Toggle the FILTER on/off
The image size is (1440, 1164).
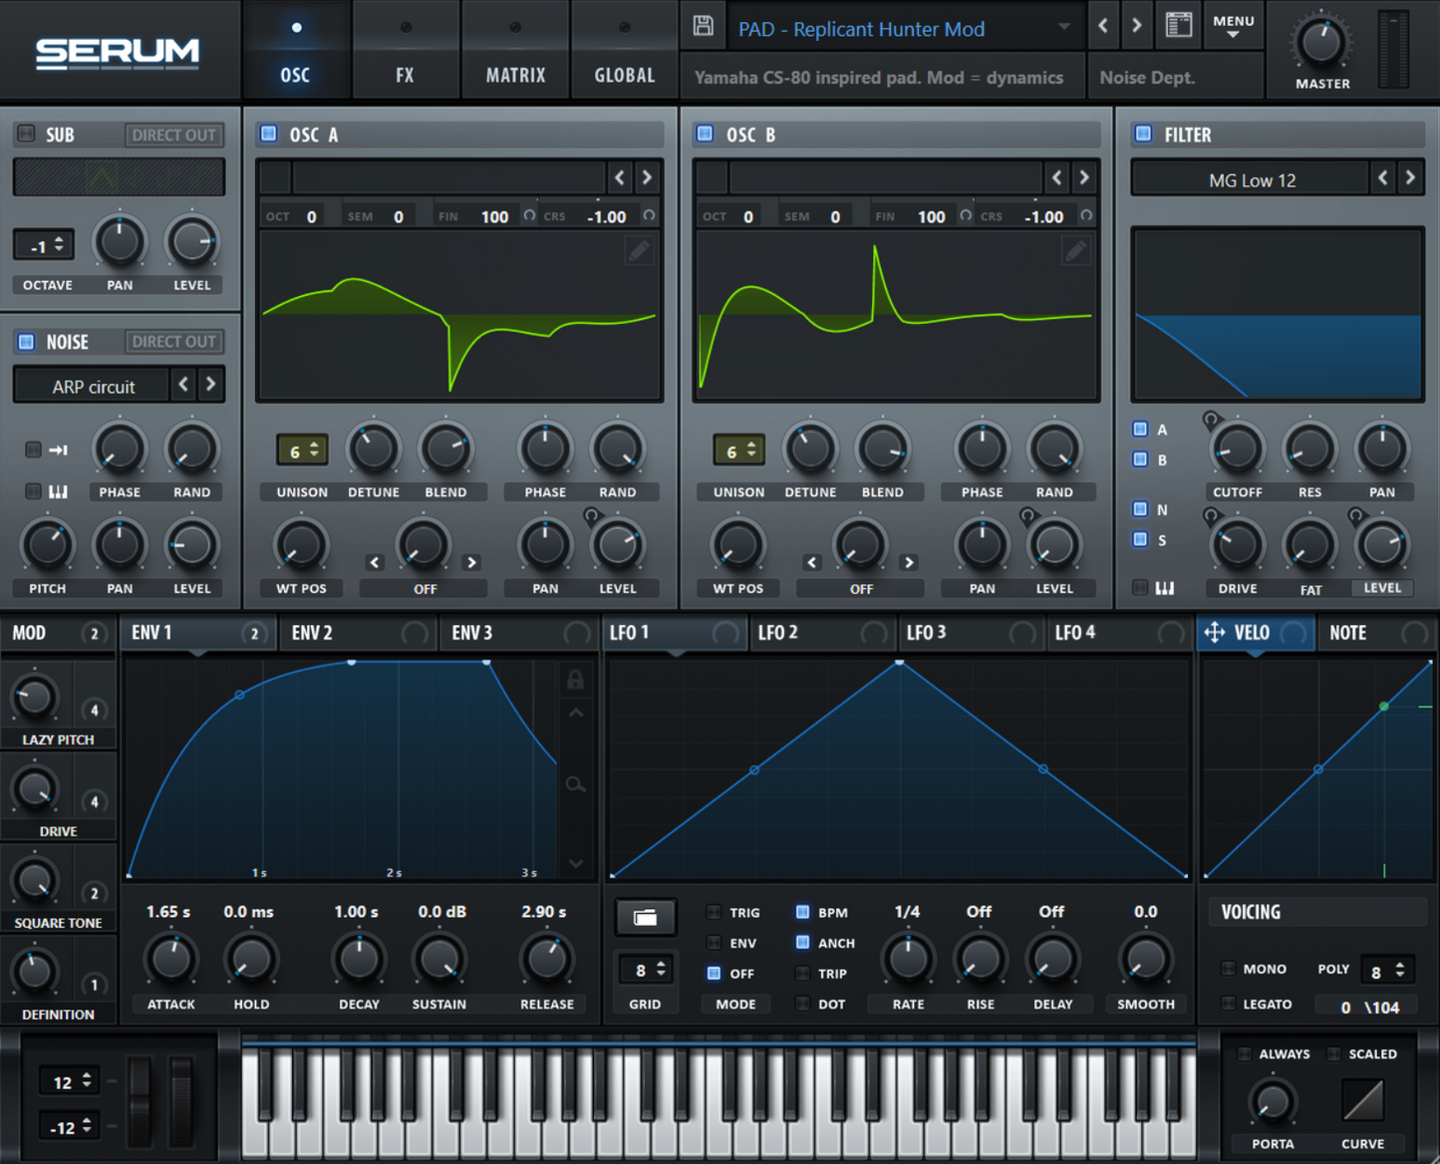click(1143, 134)
